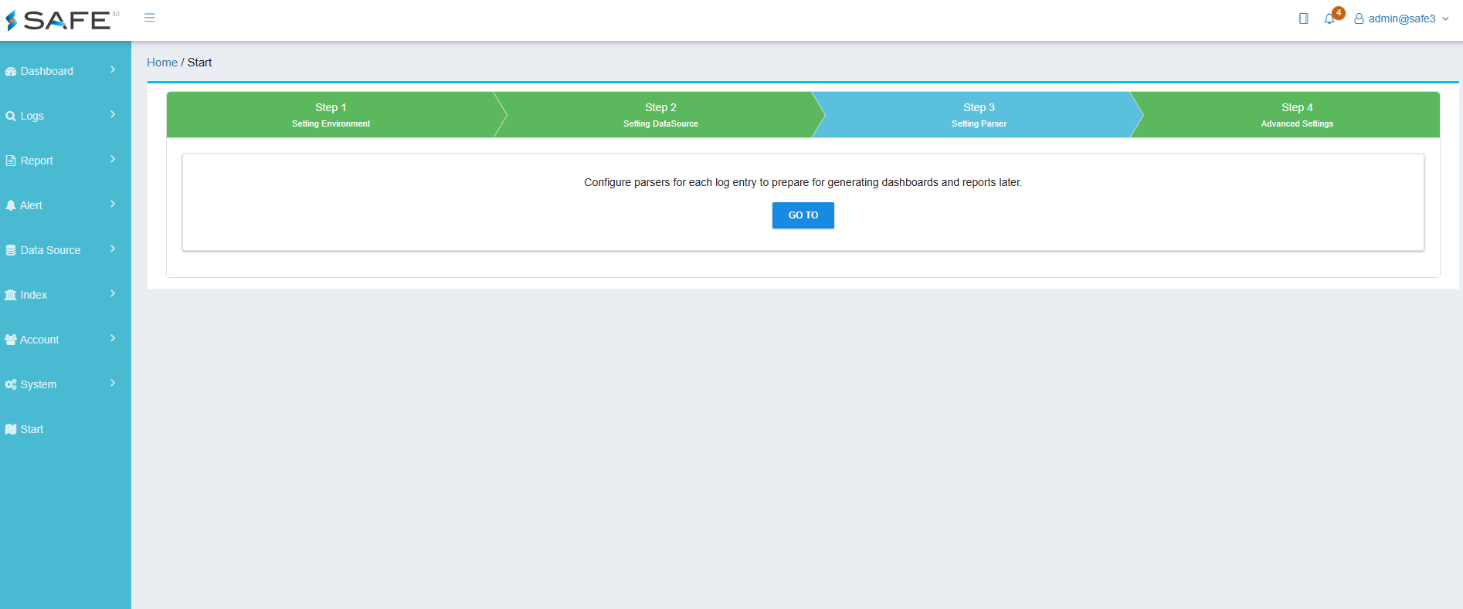The width and height of the screenshot is (1463, 609).
Task: Click the Account users icon
Action: click(11, 340)
